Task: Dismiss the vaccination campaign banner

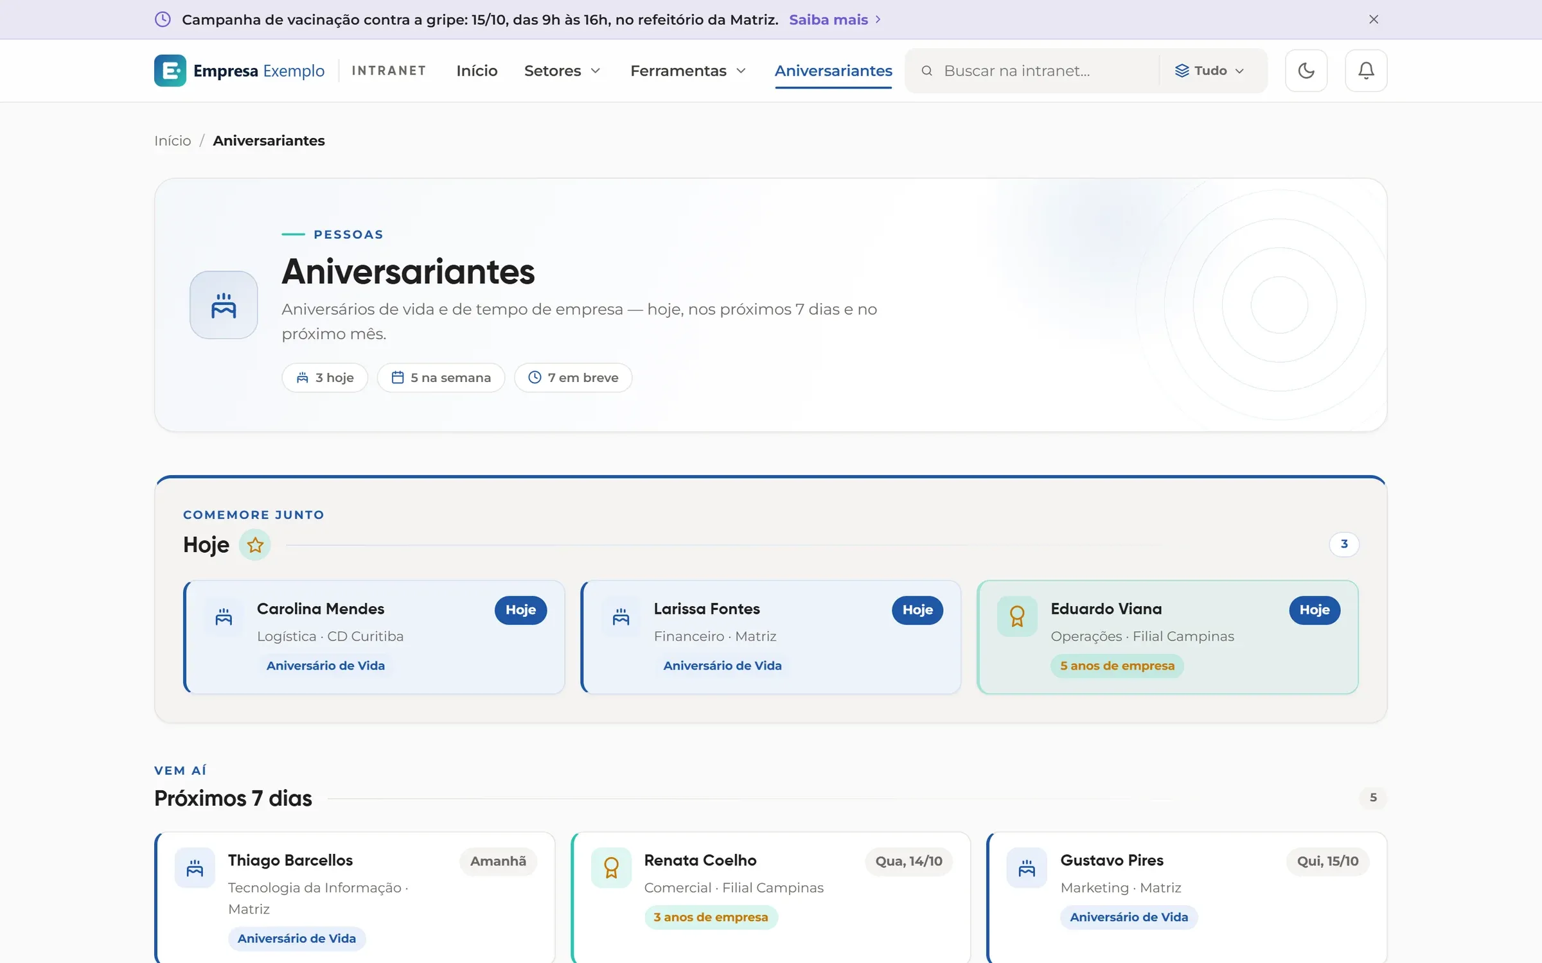Action: point(1374,19)
